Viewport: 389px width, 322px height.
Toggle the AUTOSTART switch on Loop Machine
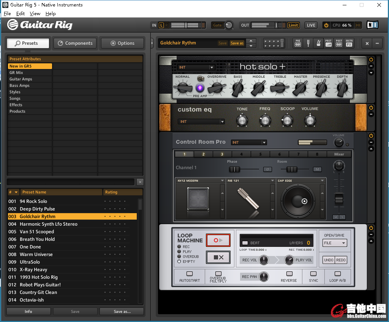point(189,274)
